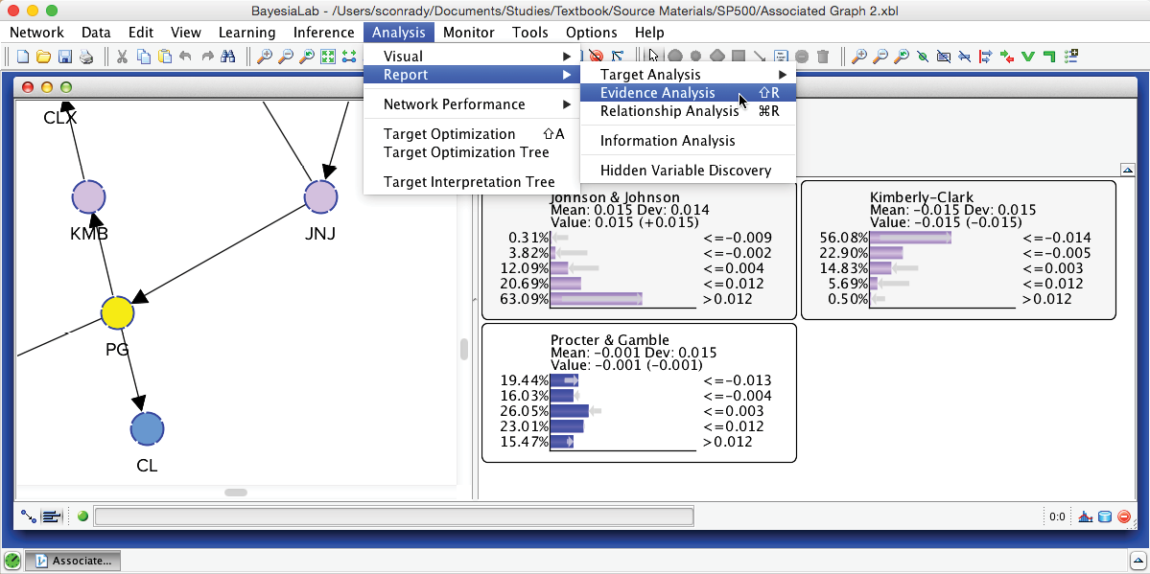Click the red stop icon in status bar
The image size is (1150, 574).
point(1124,517)
